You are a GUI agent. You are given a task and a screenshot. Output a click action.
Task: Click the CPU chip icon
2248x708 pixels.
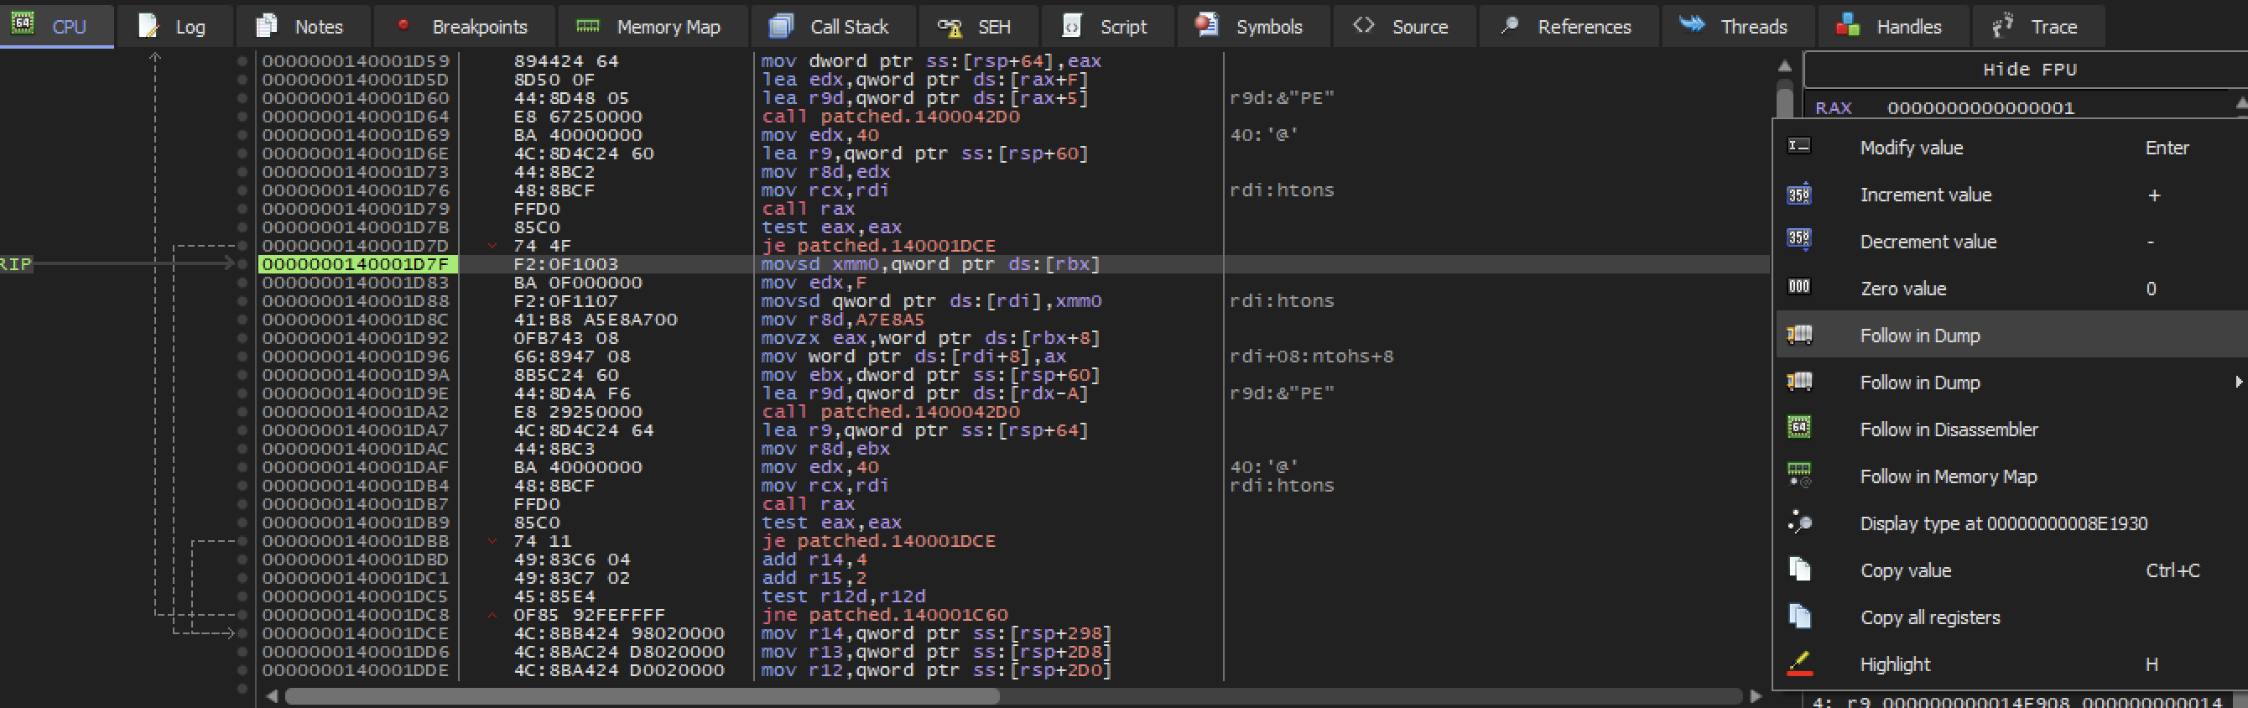point(23,24)
